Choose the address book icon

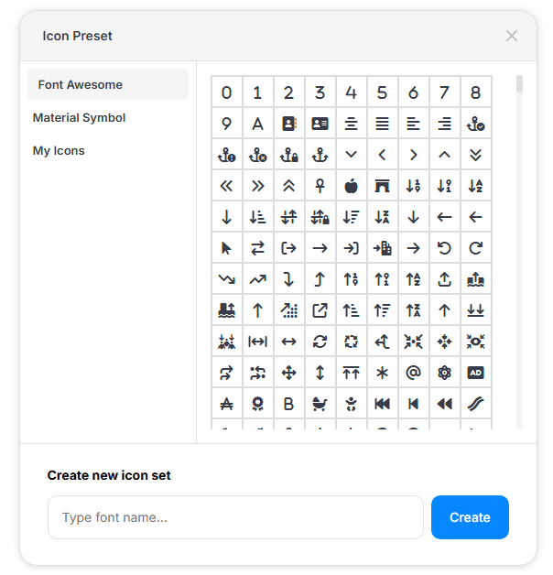click(288, 124)
